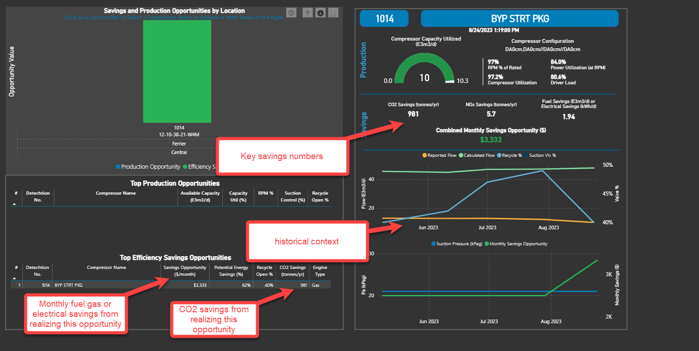This screenshot has height=351, width=699.
Task: Click the Monthly Savings Opportunity legend item
Action: [515, 244]
